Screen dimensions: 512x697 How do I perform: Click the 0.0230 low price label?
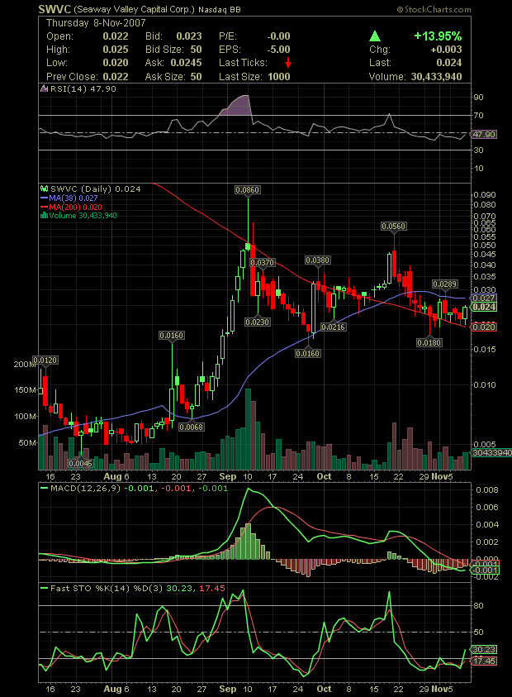(258, 322)
